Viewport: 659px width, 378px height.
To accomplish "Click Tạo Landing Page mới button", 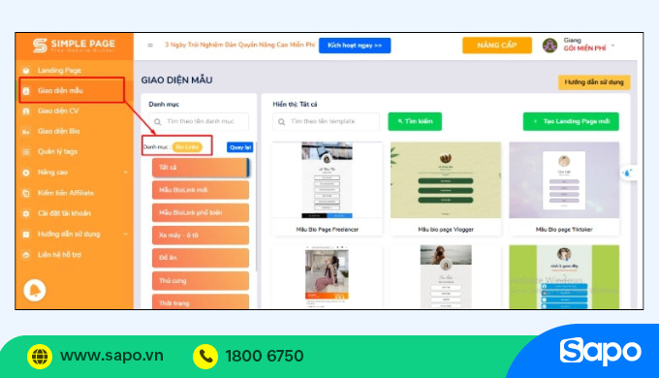I will pos(571,121).
